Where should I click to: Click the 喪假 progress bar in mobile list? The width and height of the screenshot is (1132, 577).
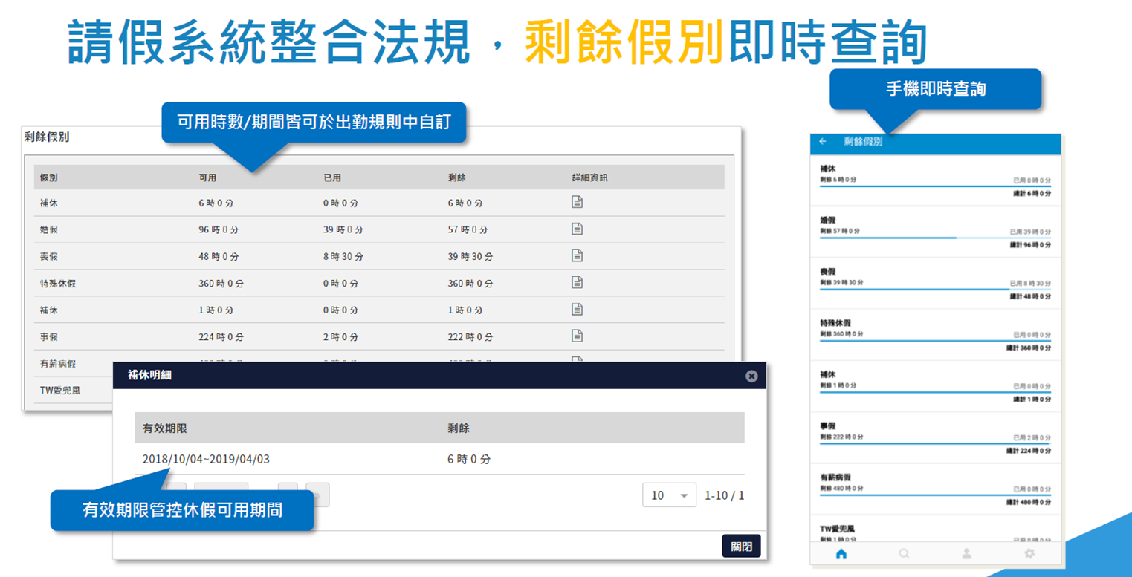coord(935,289)
